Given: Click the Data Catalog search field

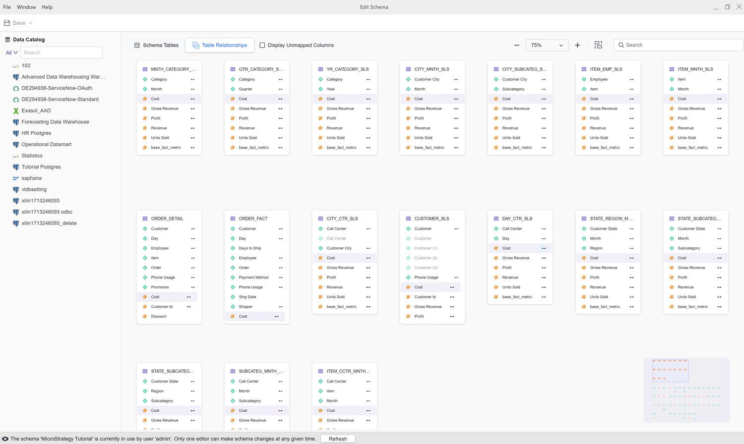Looking at the screenshot, I should 62,53.
